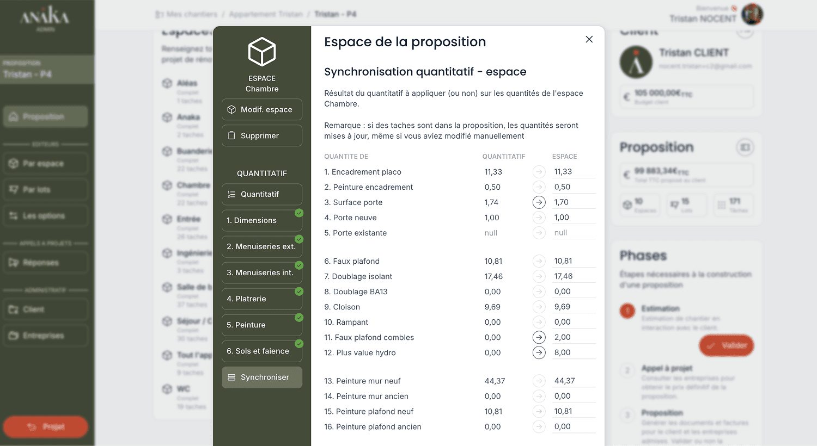Screen dimensions: 817x446
Task: Go to step 2. Menuiseries ext.
Action: tap(262, 246)
